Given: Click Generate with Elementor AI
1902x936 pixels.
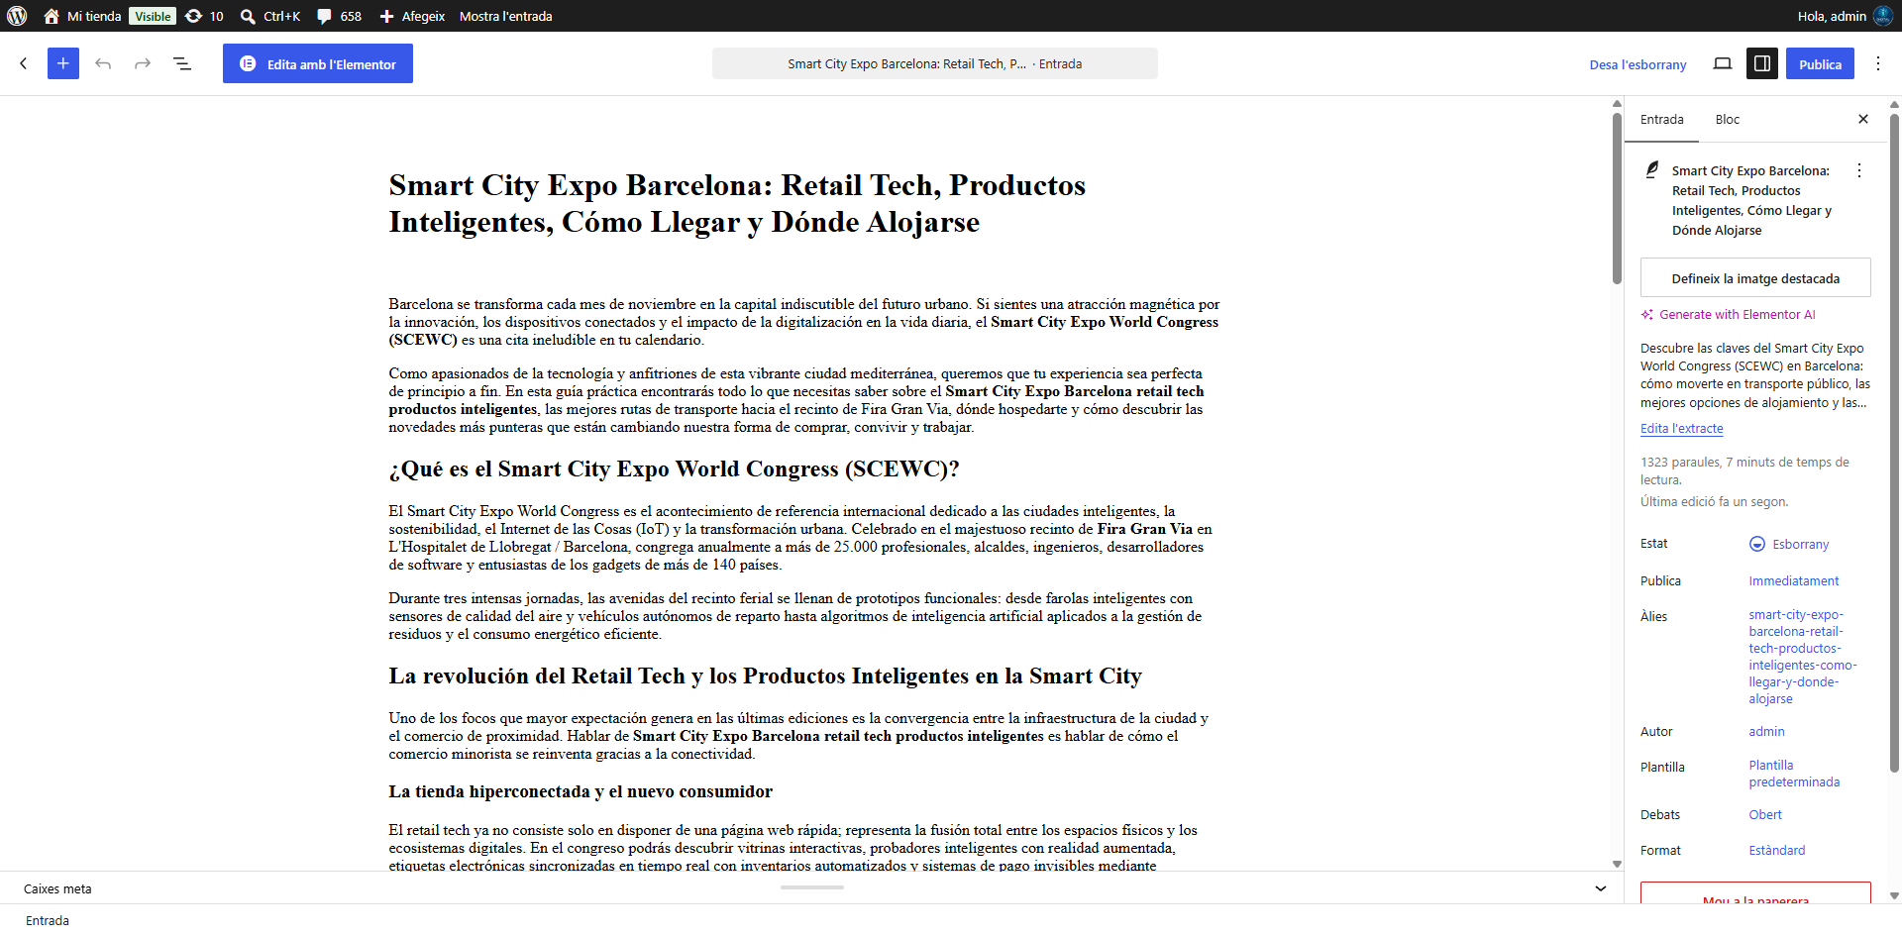Looking at the screenshot, I should (x=1729, y=314).
